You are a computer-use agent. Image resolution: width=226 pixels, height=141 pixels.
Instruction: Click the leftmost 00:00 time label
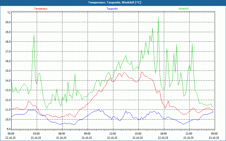11,133
